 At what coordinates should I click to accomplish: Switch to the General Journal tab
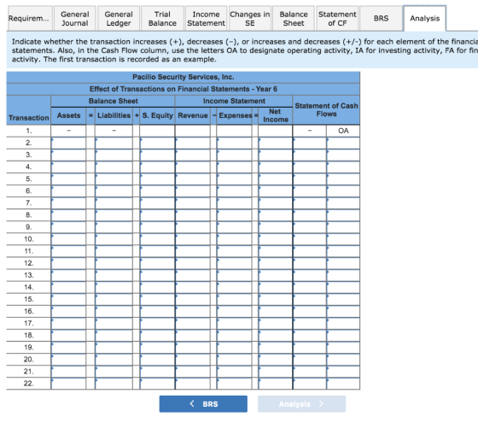pos(75,18)
